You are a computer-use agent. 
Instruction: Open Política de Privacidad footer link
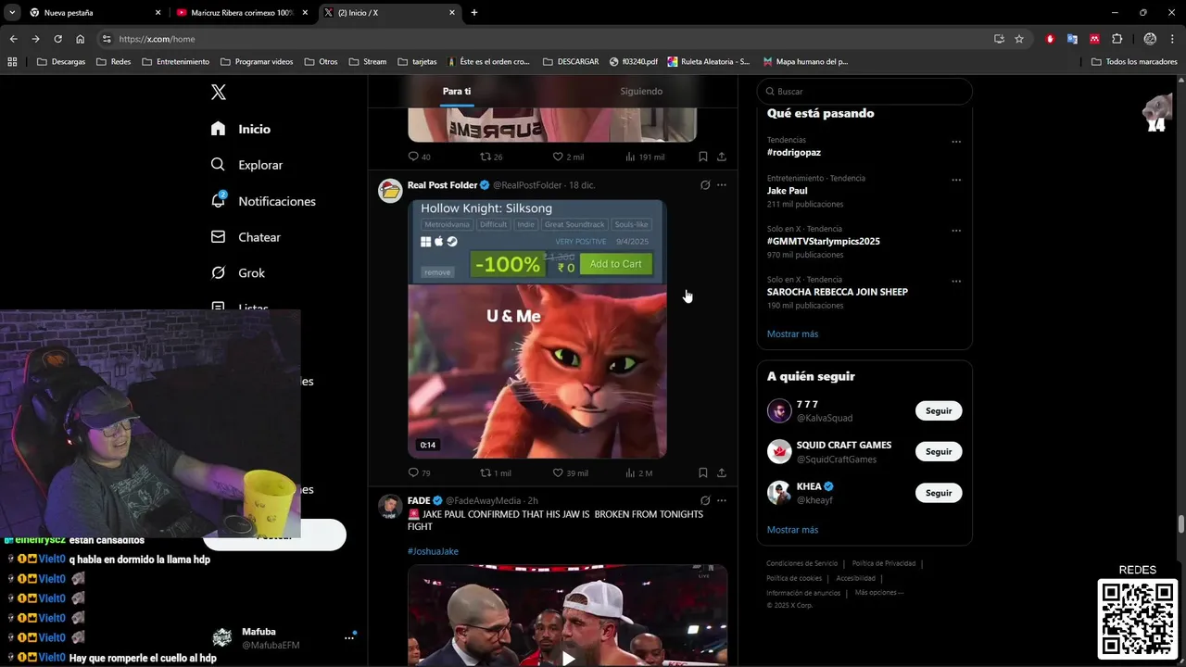coord(884,563)
